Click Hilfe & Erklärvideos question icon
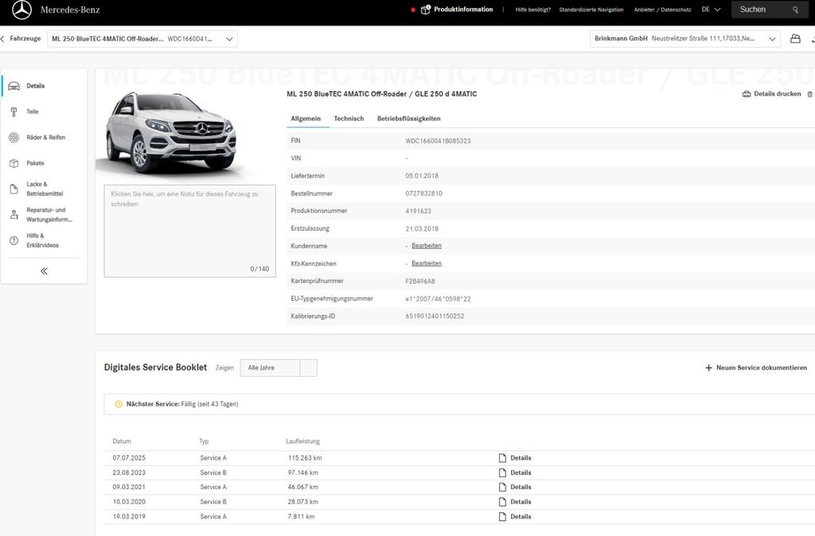Viewport: 815px width, 536px height. pos(14,240)
